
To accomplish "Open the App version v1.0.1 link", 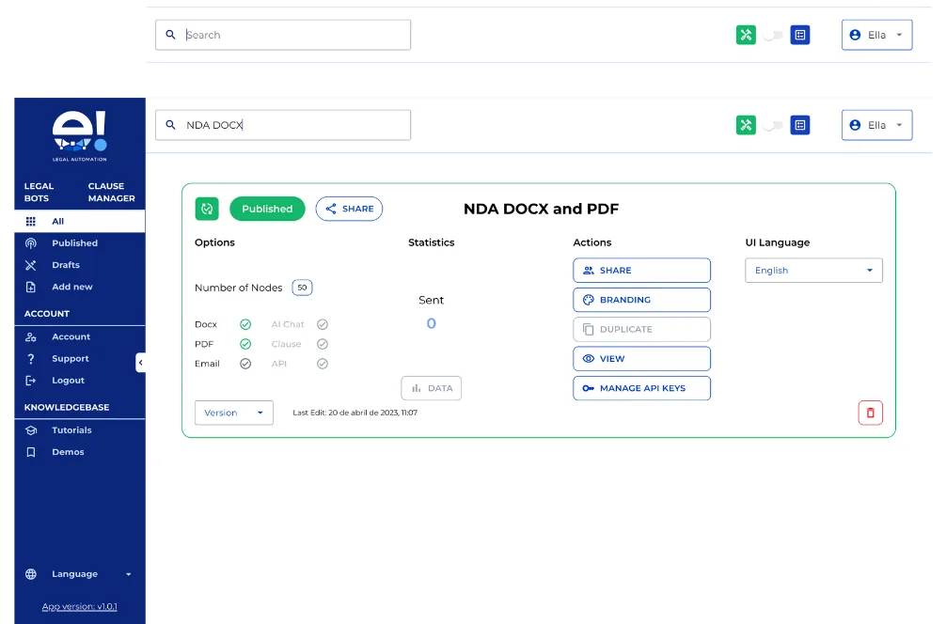I will point(79,606).
